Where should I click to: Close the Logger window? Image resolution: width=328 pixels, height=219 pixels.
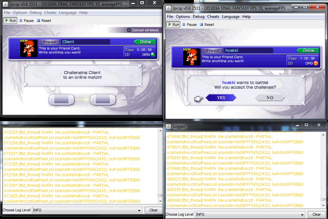[319, 125]
